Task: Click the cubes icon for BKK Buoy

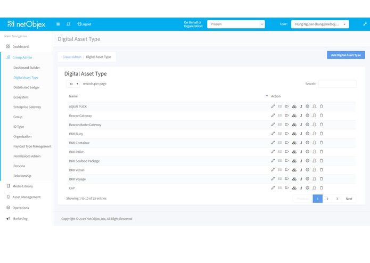Action: [294, 134]
